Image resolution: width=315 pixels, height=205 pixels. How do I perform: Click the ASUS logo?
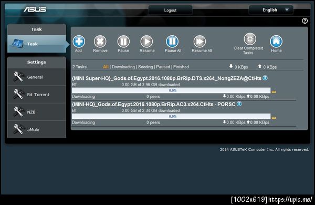35,9
